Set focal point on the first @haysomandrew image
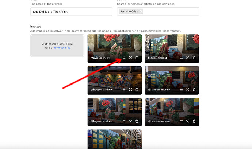Image resolution: width=252 pixels, height=149 pixels. click(130, 90)
